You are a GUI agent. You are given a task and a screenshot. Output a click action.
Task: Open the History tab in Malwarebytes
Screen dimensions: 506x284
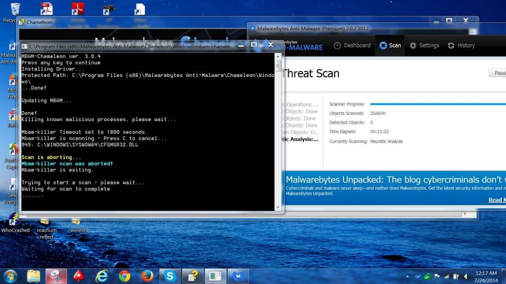[x=461, y=45]
